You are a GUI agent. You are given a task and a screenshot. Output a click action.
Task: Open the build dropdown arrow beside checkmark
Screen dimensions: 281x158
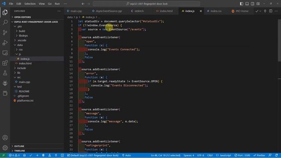coord(260,11)
